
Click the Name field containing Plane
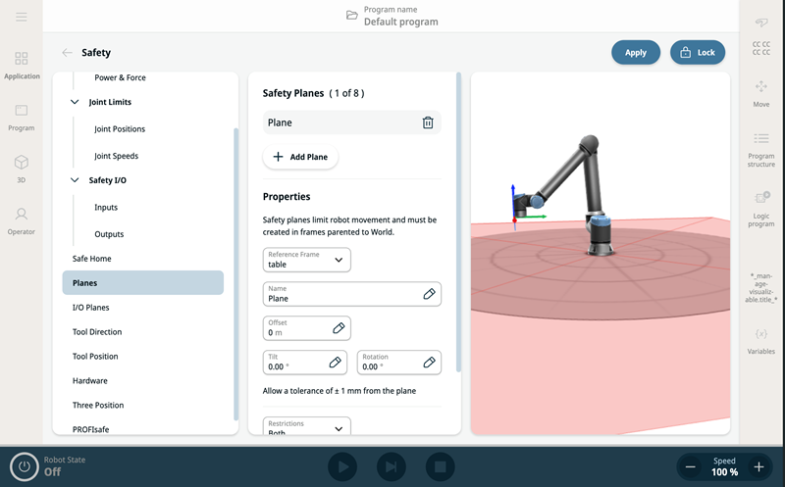point(351,294)
